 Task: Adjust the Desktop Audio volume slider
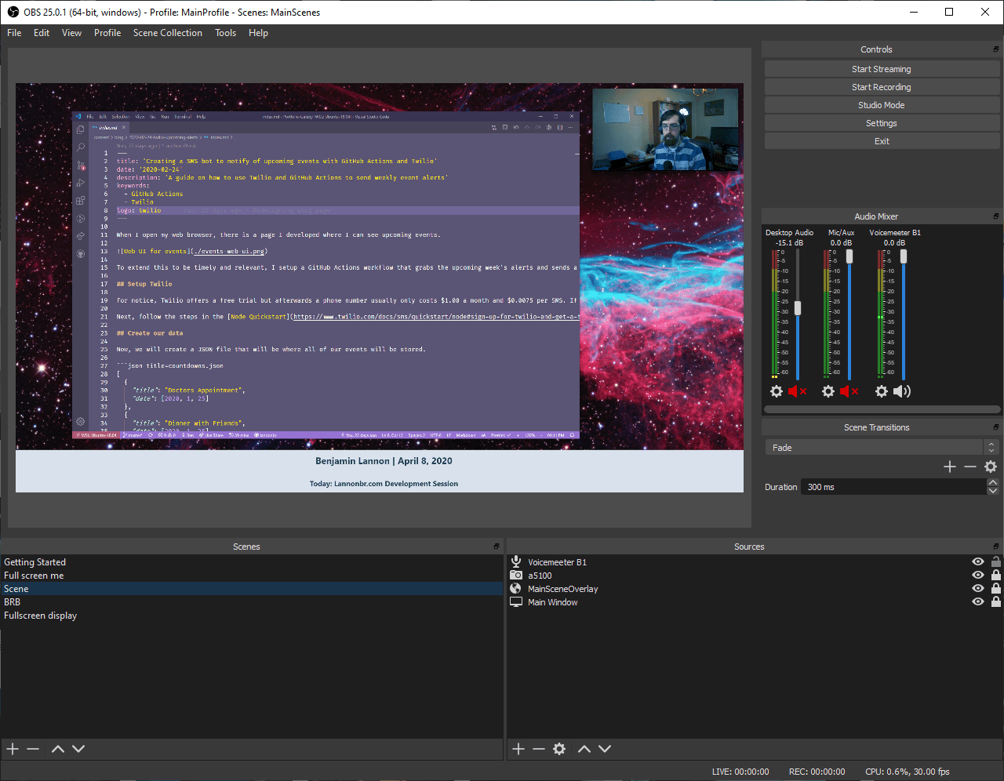tap(798, 308)
